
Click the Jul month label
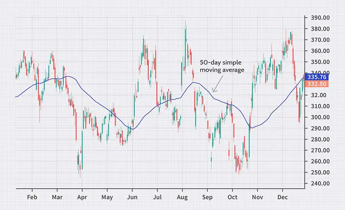tap(157, 197)
